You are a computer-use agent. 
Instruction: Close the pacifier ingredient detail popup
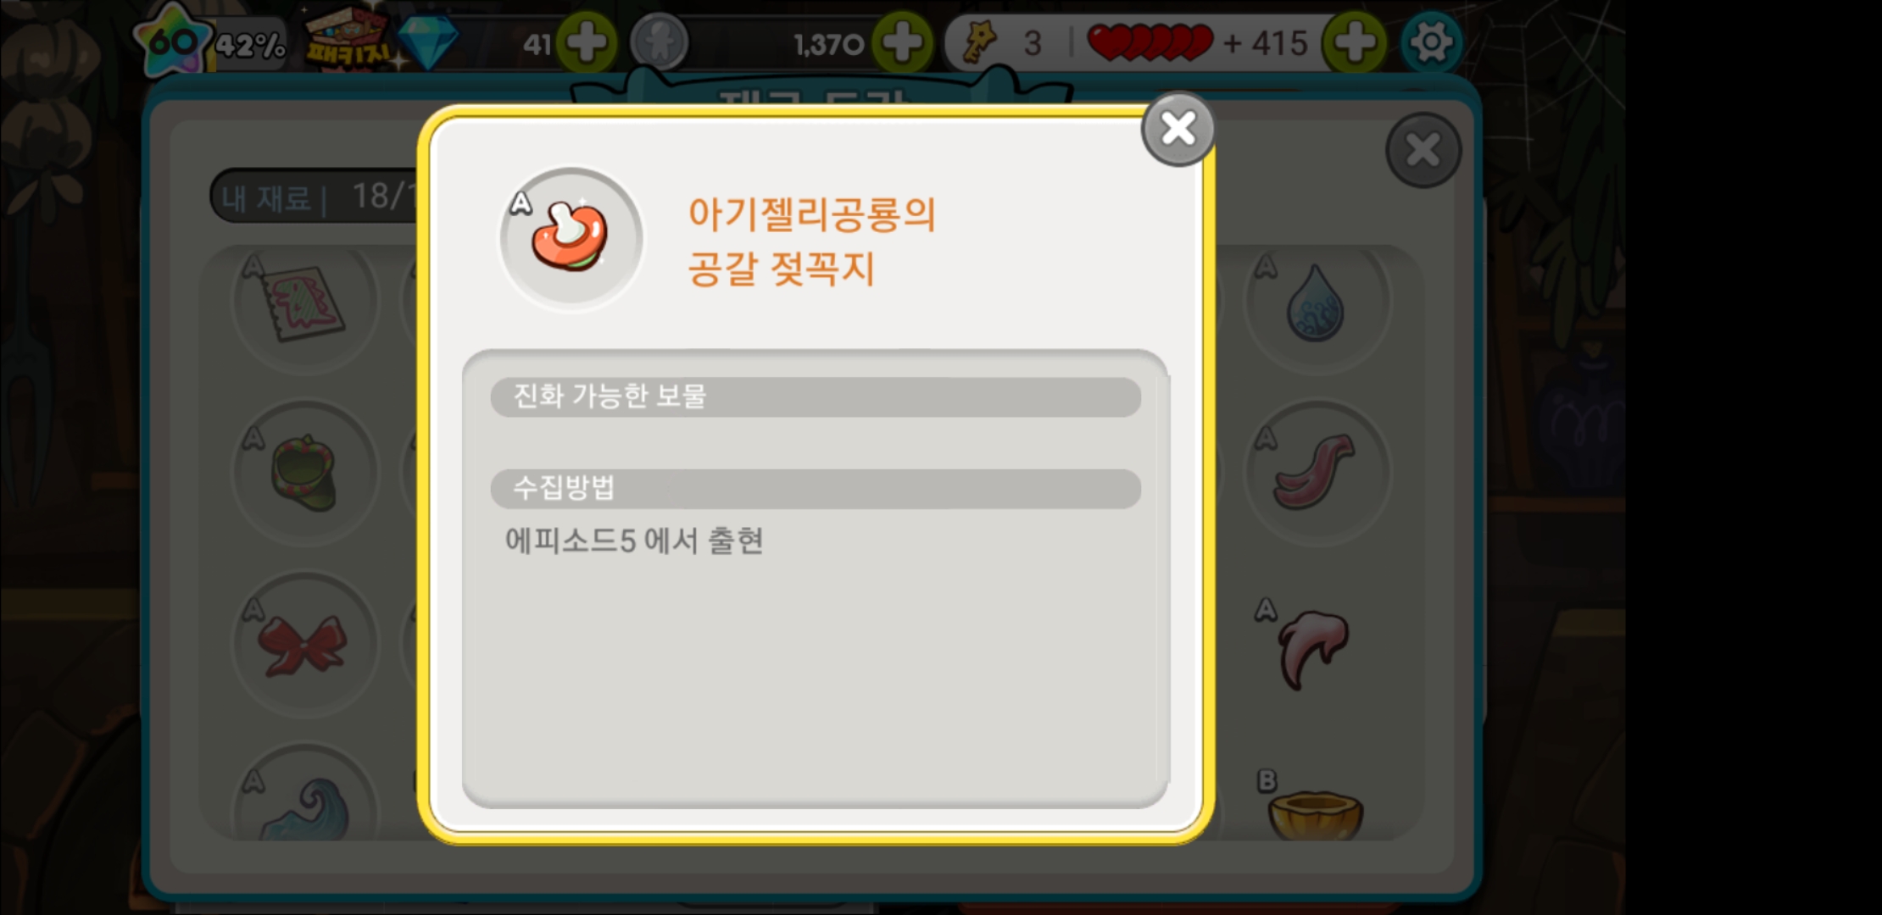[x=1178, y=130]
